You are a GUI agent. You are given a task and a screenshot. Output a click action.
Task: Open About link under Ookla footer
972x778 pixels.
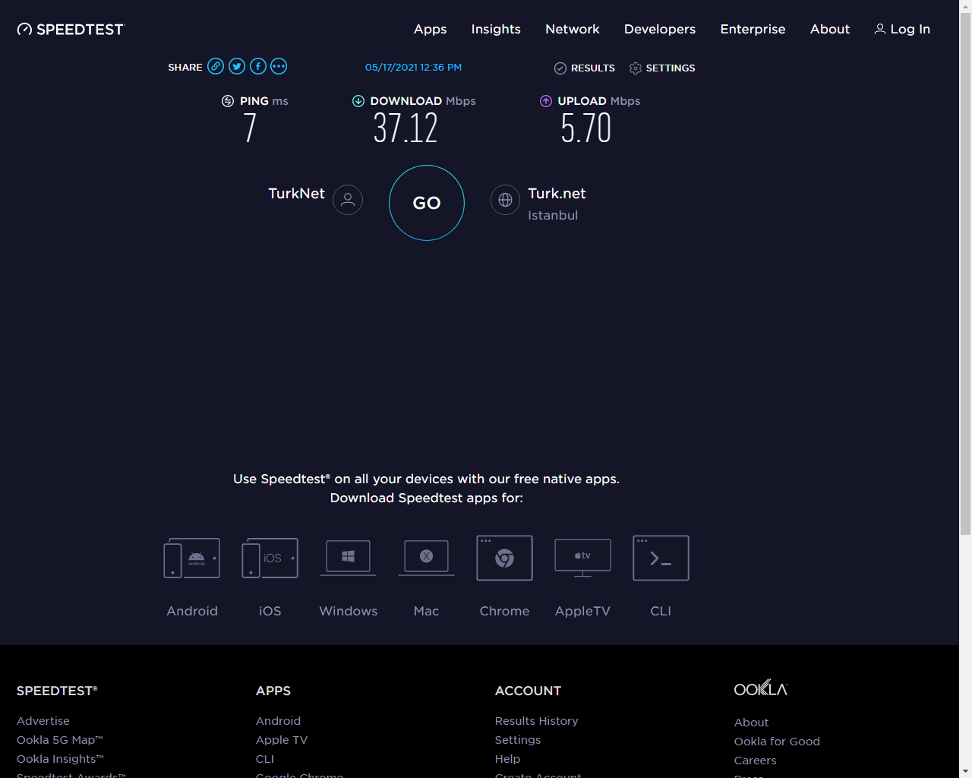pyautogui.click(x=751, y=722)
